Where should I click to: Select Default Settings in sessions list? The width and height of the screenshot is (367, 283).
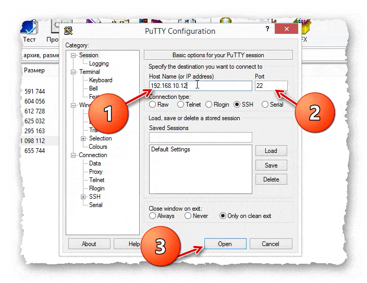(170, 149)
